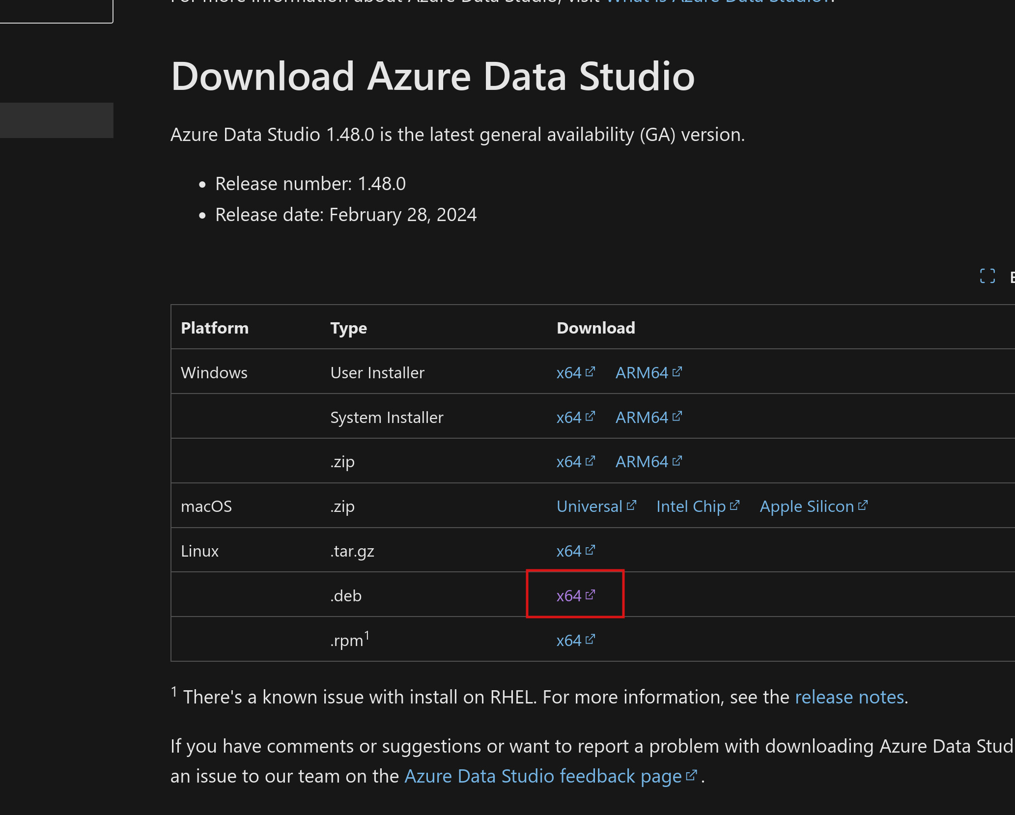Open the release notes link
1015x815 pixels.
[x=849, y=697]
